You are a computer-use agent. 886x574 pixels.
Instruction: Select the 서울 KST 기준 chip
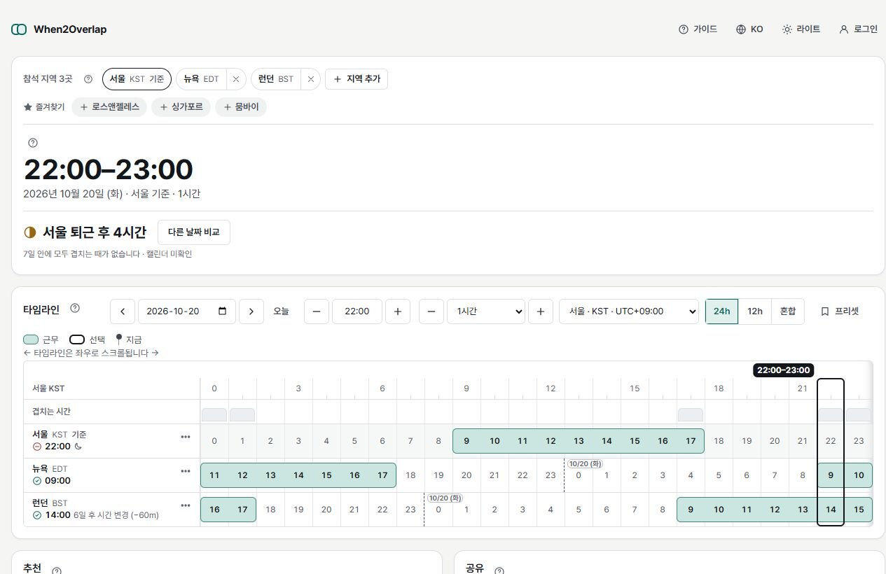137,79
